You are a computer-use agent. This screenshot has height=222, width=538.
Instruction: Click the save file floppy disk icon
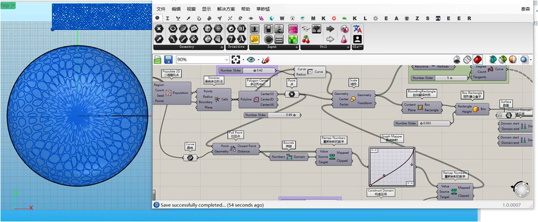169,60
